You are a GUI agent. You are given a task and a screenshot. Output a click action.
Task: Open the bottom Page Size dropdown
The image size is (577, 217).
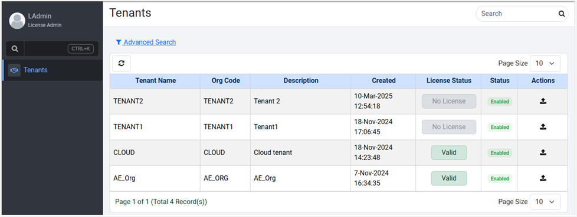point(545,202)
